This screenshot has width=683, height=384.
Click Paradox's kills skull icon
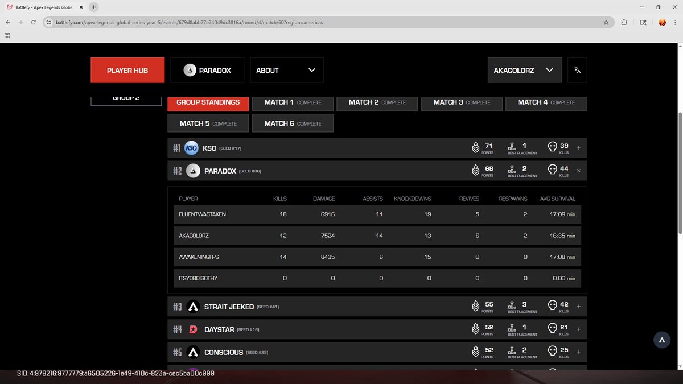pyautogui.click(x=552, y=170)
